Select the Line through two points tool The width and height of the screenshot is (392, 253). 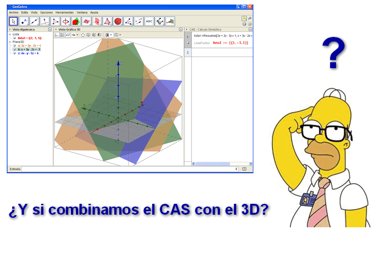point(34,22)
